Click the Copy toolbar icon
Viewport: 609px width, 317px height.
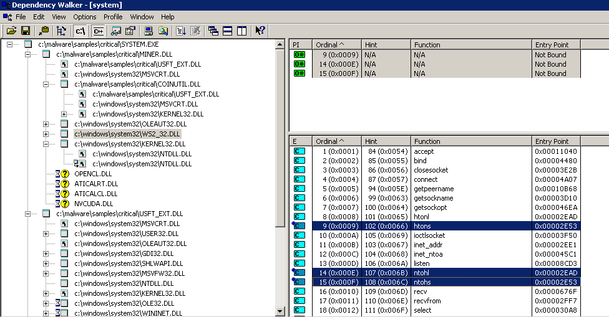tap(44, 31)
